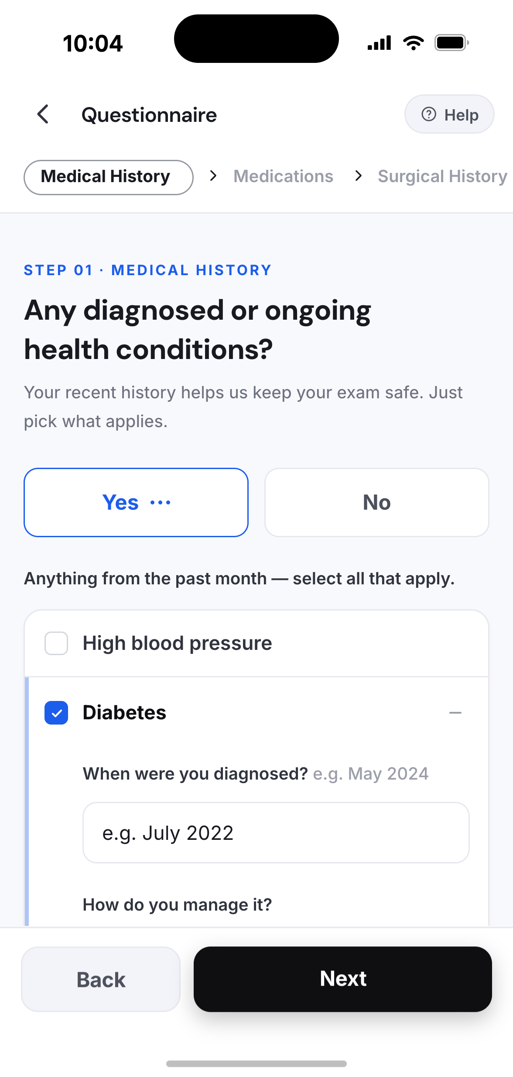Select the Yes answer option
513x1077 pixels.
coord(136,503)
